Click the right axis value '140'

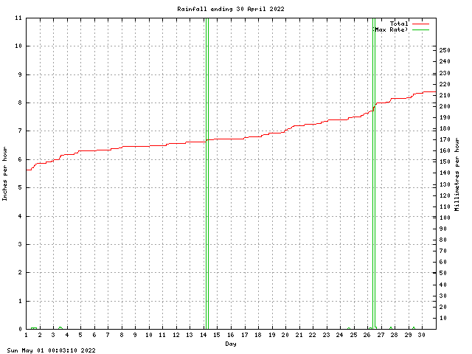pos(445,173)
